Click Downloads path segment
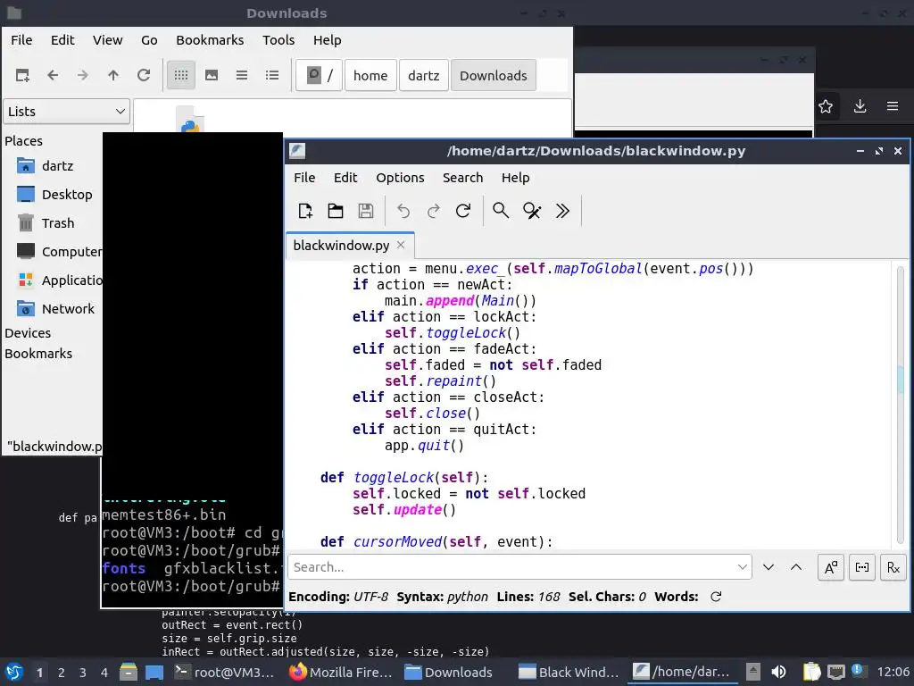Viewport: 914px width, 686px height. 493,75
